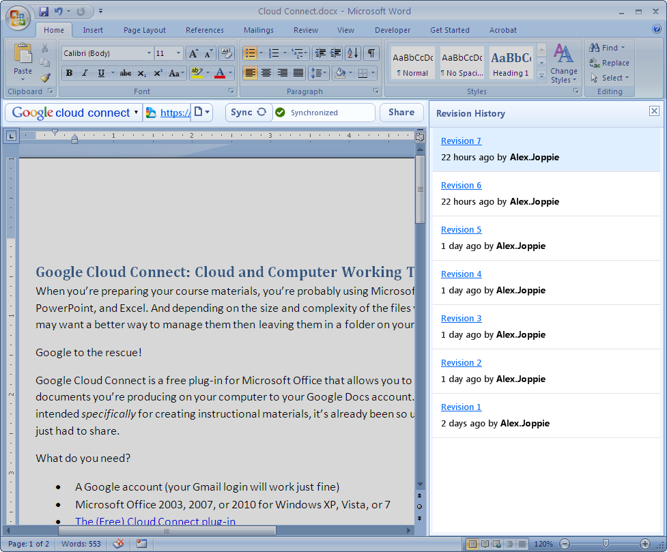
Task: Open the line spacing dropdown
Action: coord(318,73)
